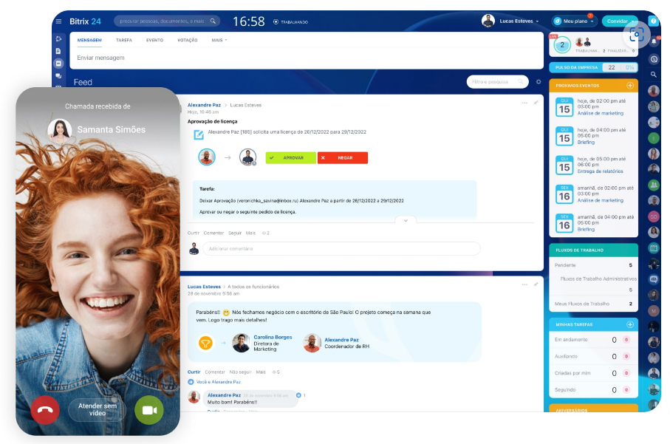Expand the Mais dropdown in message tabs
Viewport: 670px width, 444px height.
coord(219,40)
